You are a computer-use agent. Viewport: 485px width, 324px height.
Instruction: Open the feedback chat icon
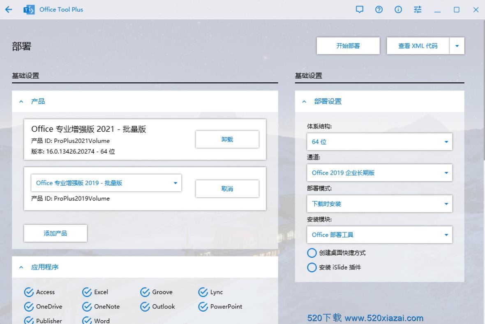[x=359, y=9]
